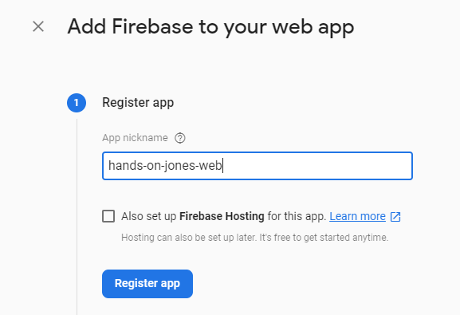This screenshot has width=460, height=315.
Task: Click the empty right side of nickname field
Action: (x=316, y=166)
